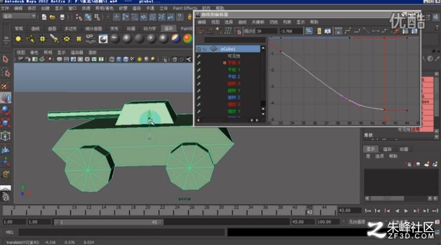Click Graph Editor move nearest key tool

coord(201,31)
